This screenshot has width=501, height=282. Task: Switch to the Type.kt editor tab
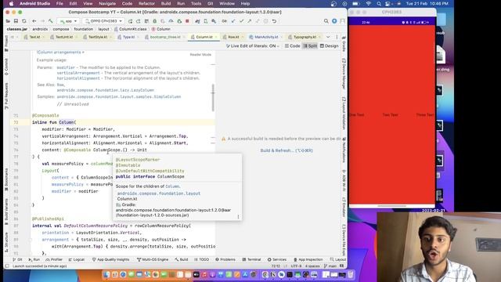pos(128,37)
